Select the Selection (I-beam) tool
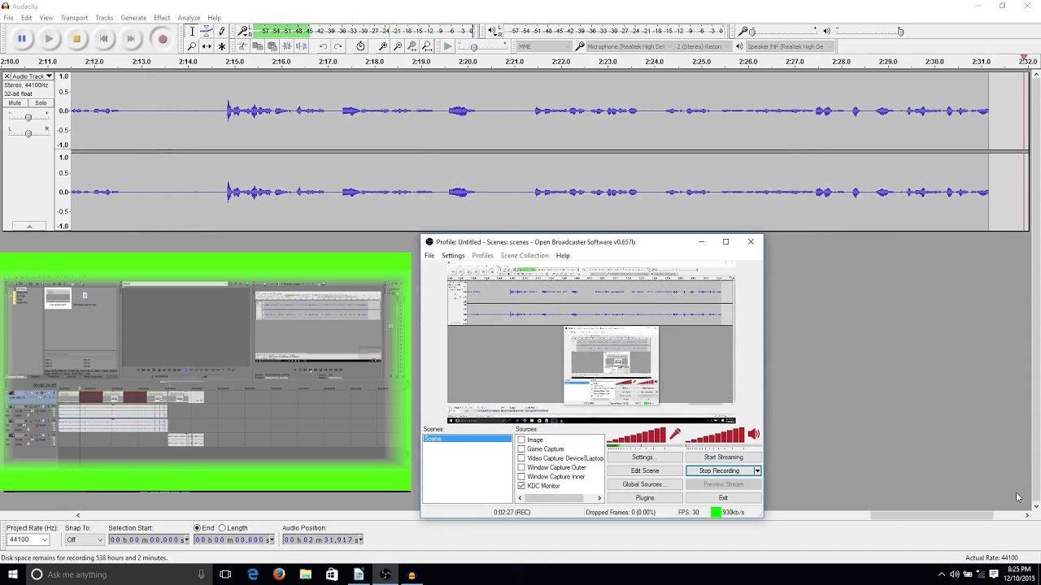 tap(192, 32)
